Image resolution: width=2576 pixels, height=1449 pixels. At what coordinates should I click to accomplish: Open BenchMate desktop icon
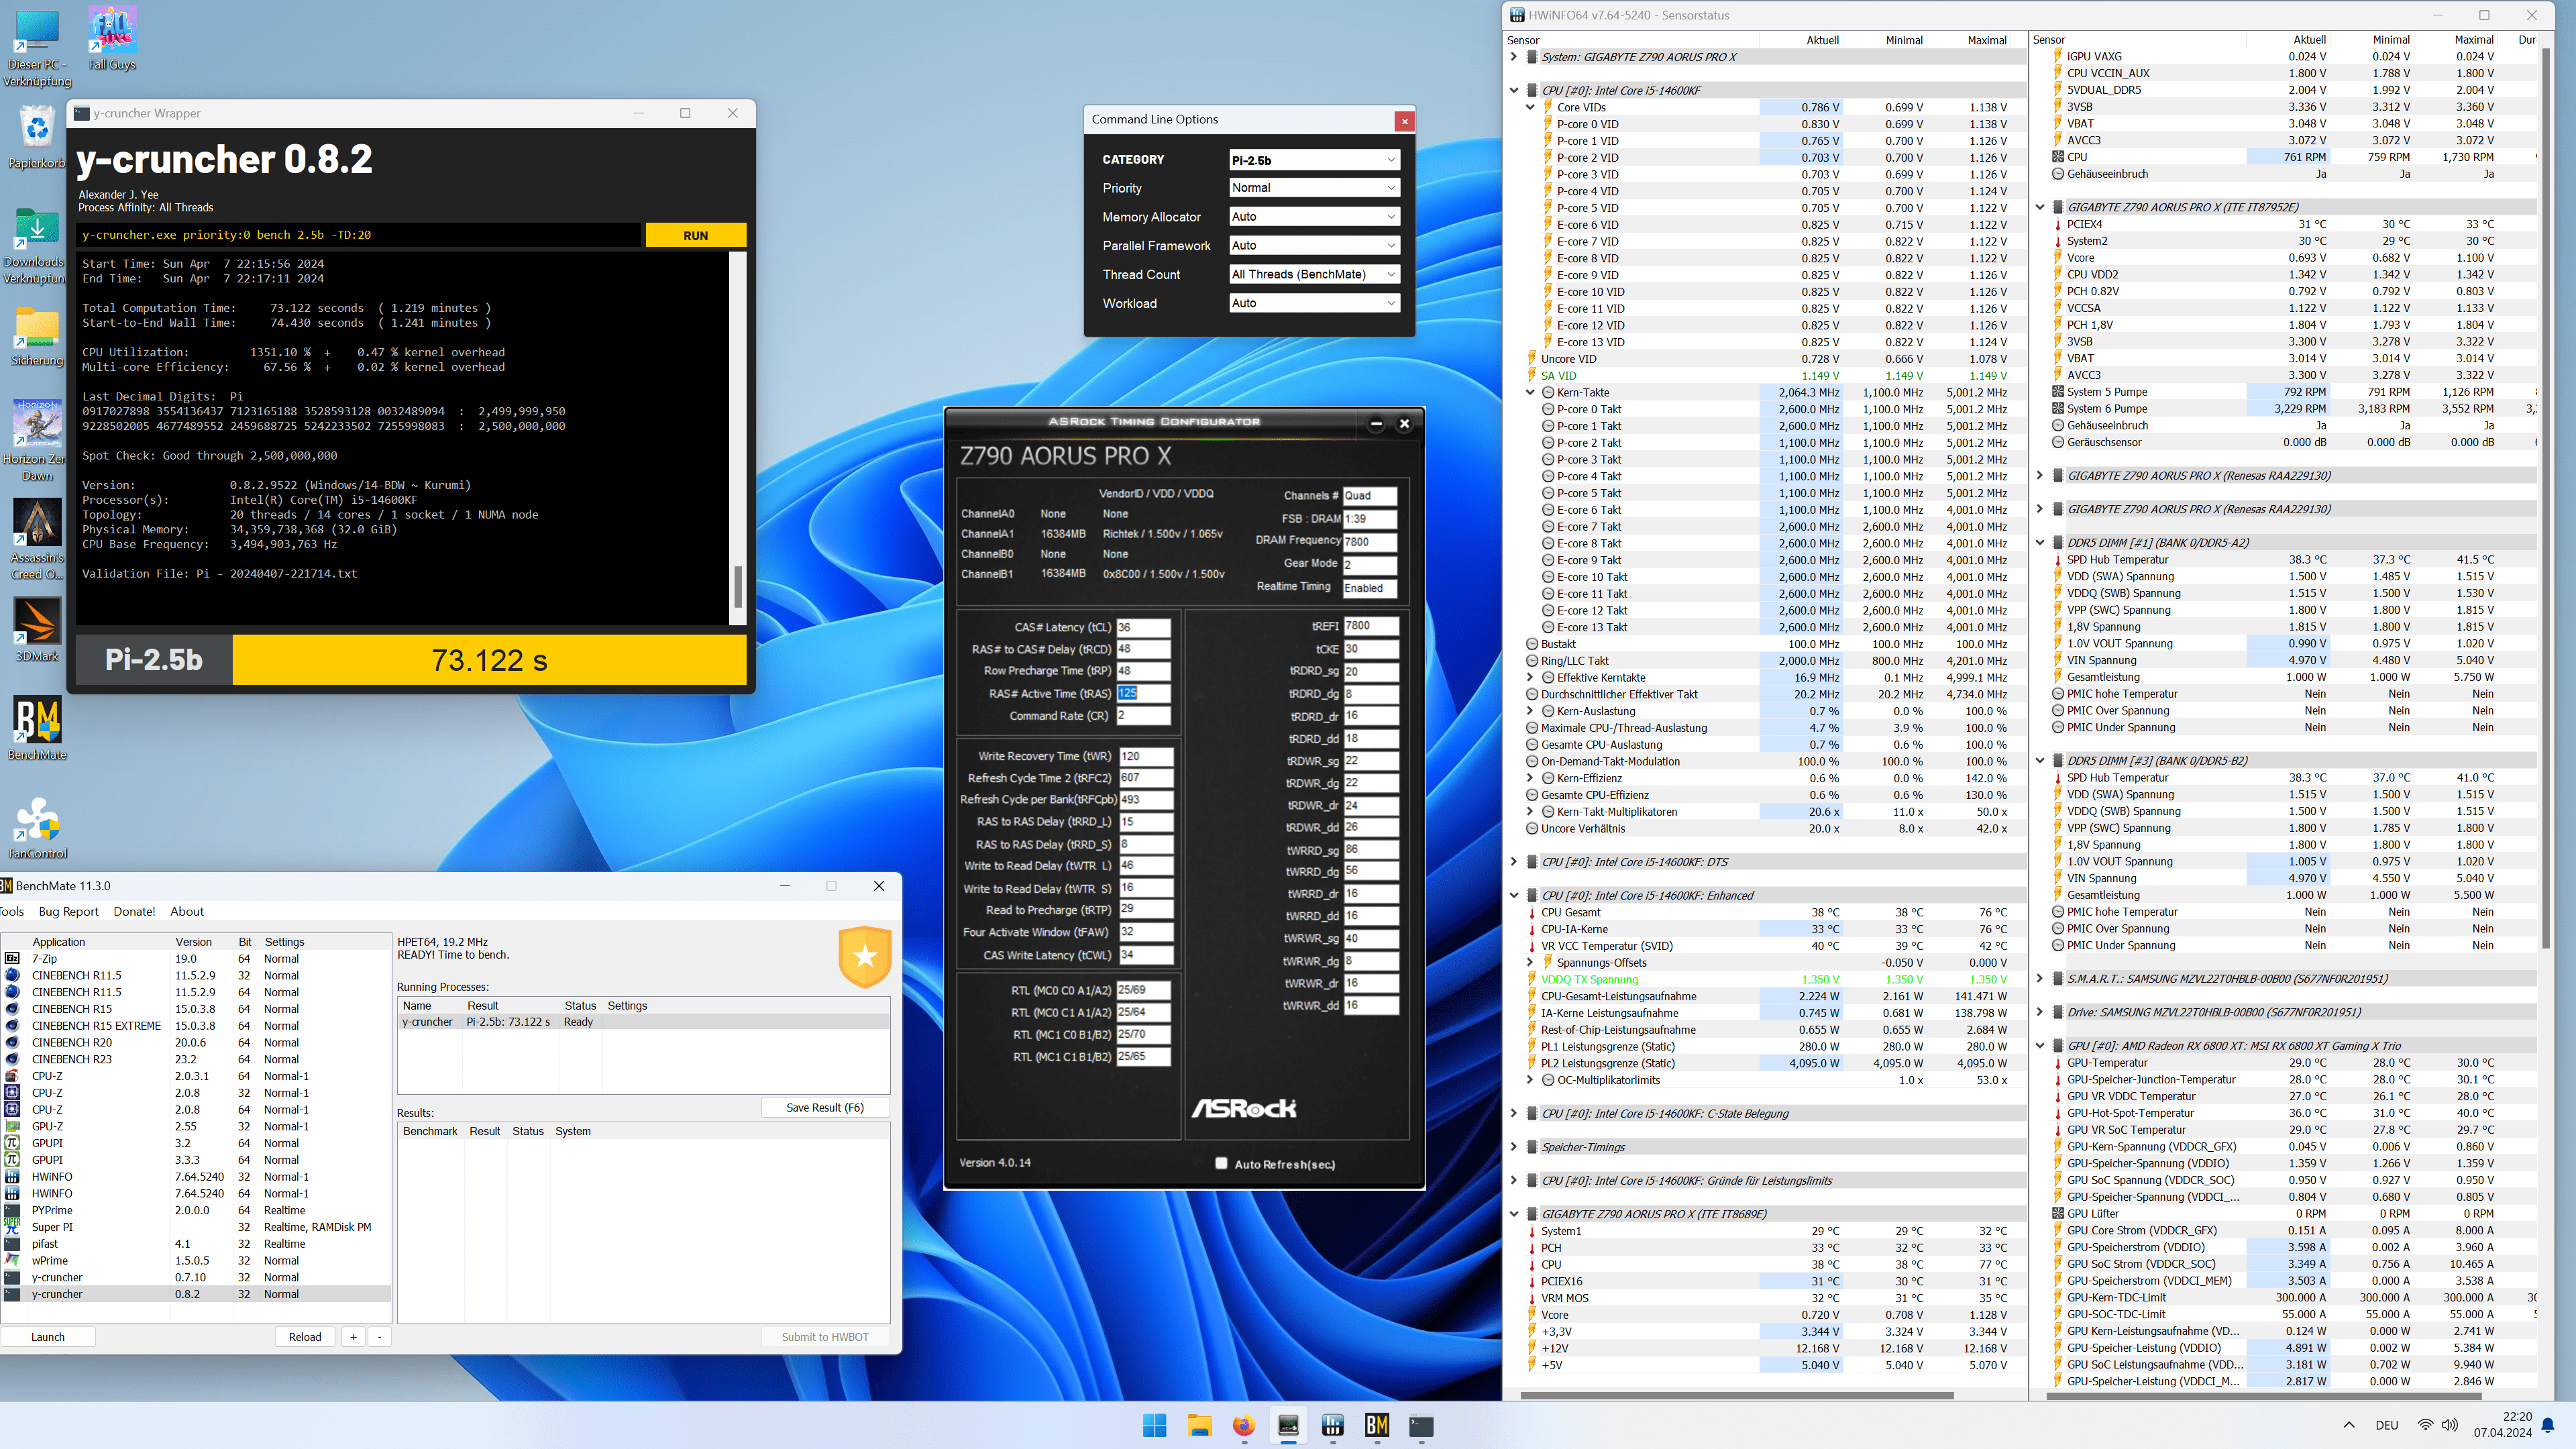pyautogui.click(x=37, y=728)
